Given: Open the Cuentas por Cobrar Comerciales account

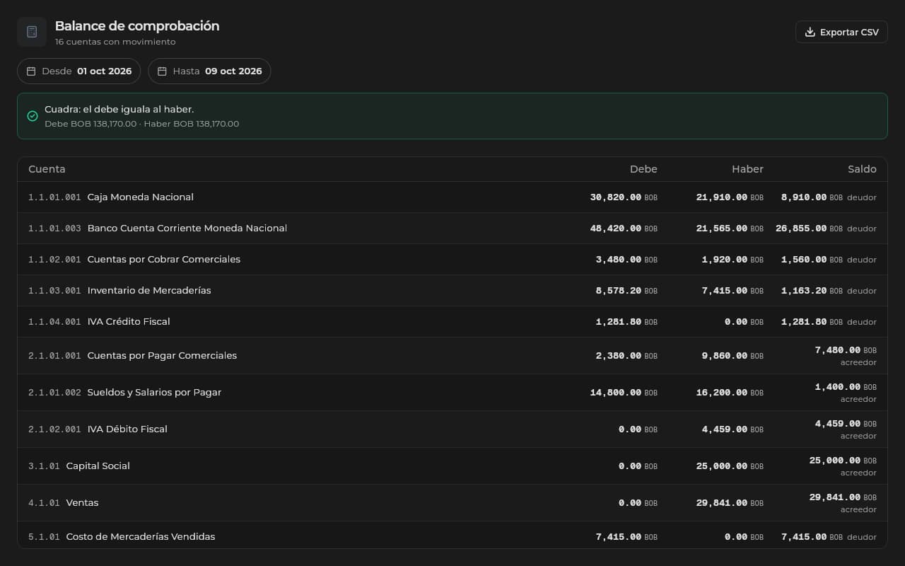Looking at the screenshot, I should tap(452, 260).
